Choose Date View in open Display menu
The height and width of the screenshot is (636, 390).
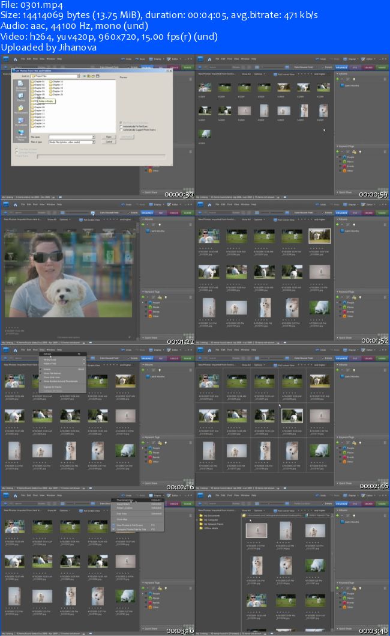137,513
